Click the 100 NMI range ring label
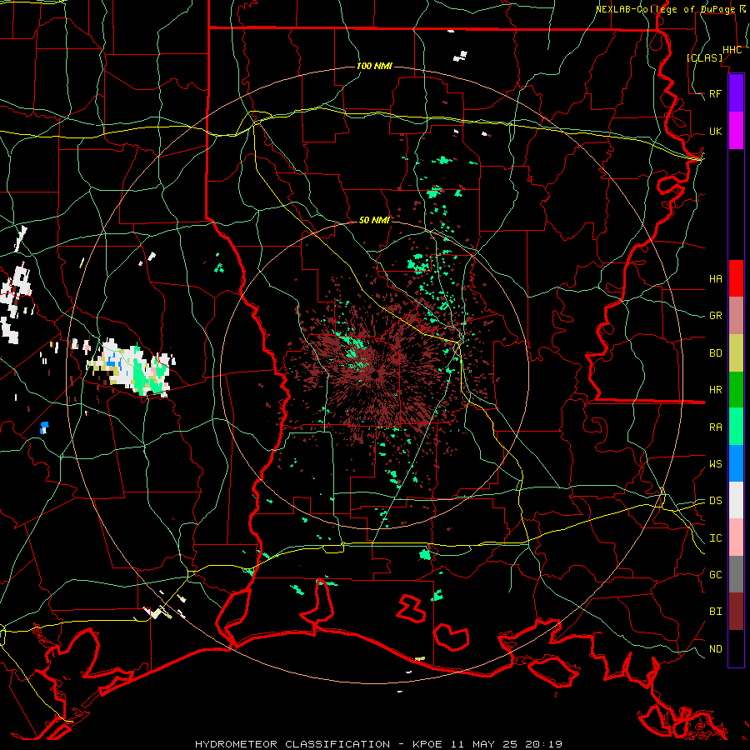Viewport: 750px width, 750px height. [x=374, y=66]
